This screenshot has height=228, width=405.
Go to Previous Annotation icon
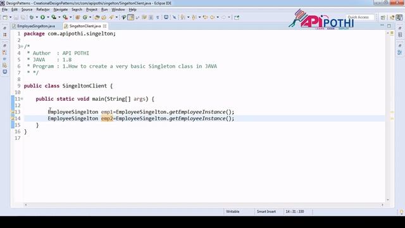pyautogui.click(x=194, y=17)
